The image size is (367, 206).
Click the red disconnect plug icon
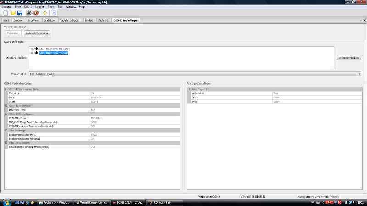[36, 13]
